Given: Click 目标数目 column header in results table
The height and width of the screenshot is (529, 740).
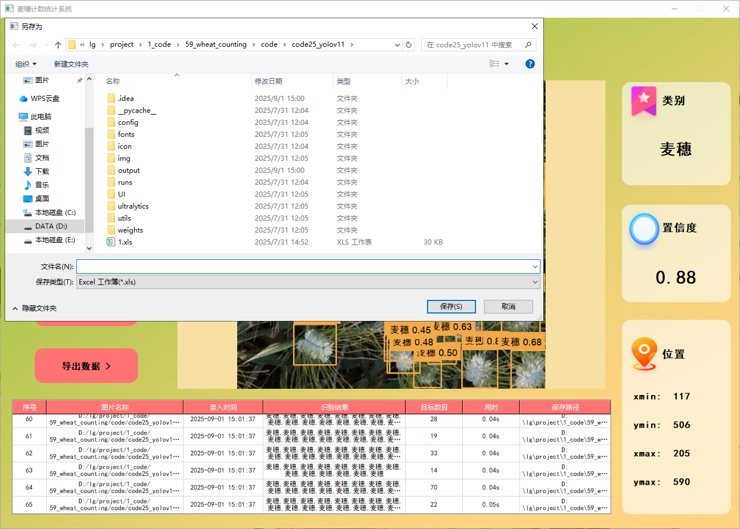Looking at the screenshot, I should pyautogui.click(x=434, y=407).
